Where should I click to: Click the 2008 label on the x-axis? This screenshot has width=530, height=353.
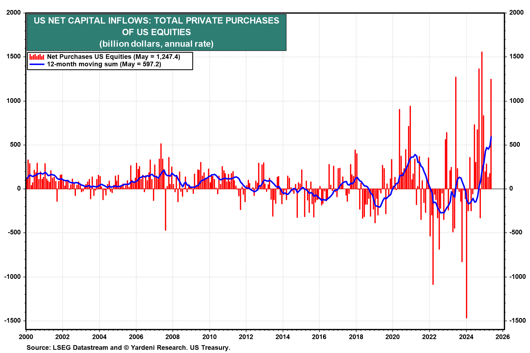point(173,337)
